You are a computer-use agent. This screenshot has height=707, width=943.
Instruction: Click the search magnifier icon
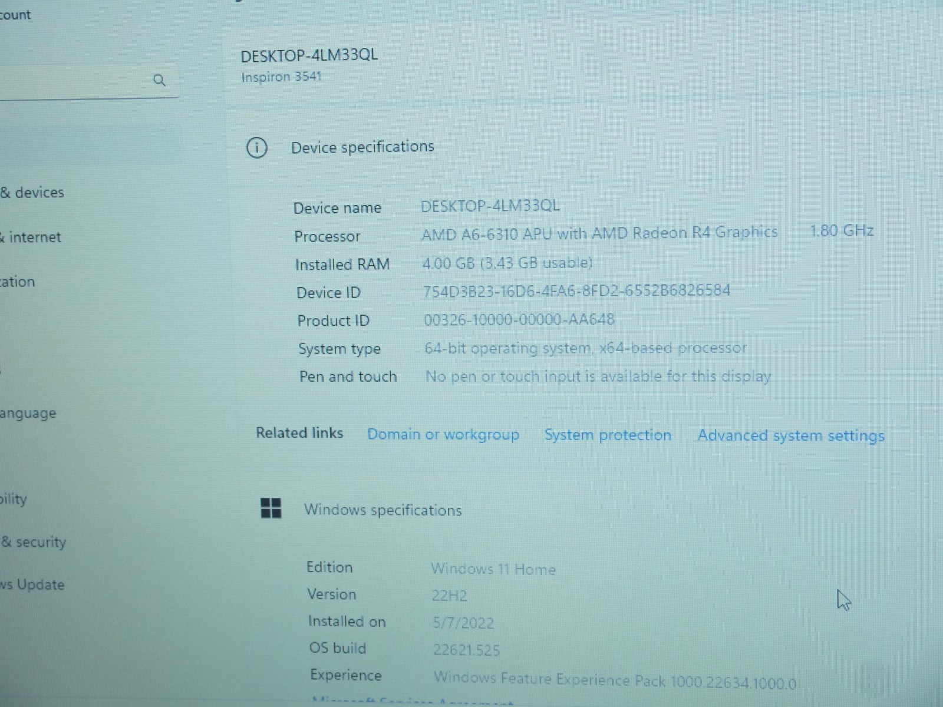click(159, 80)
